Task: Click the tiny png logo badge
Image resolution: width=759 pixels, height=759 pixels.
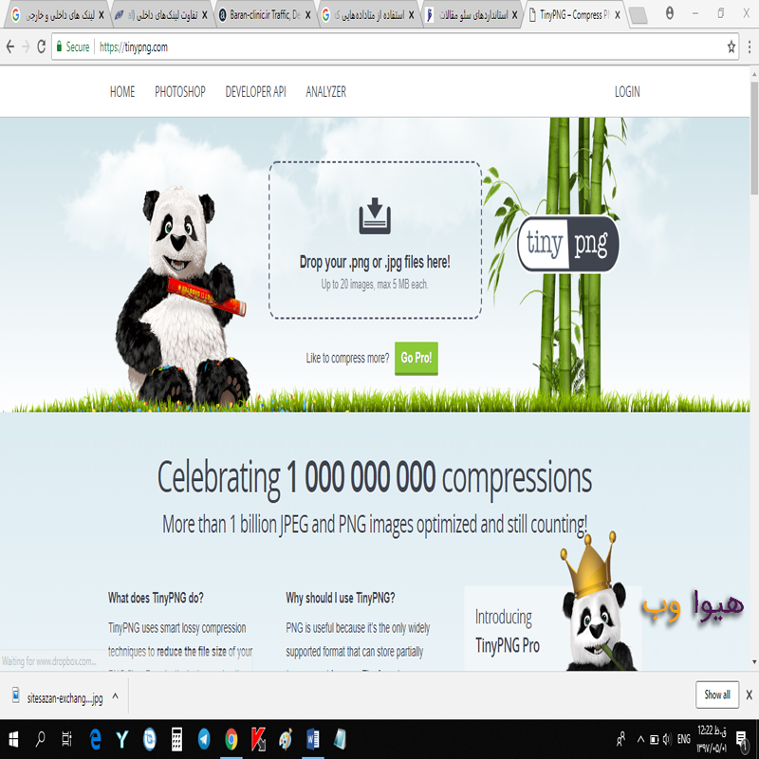Action: [567, 243]
